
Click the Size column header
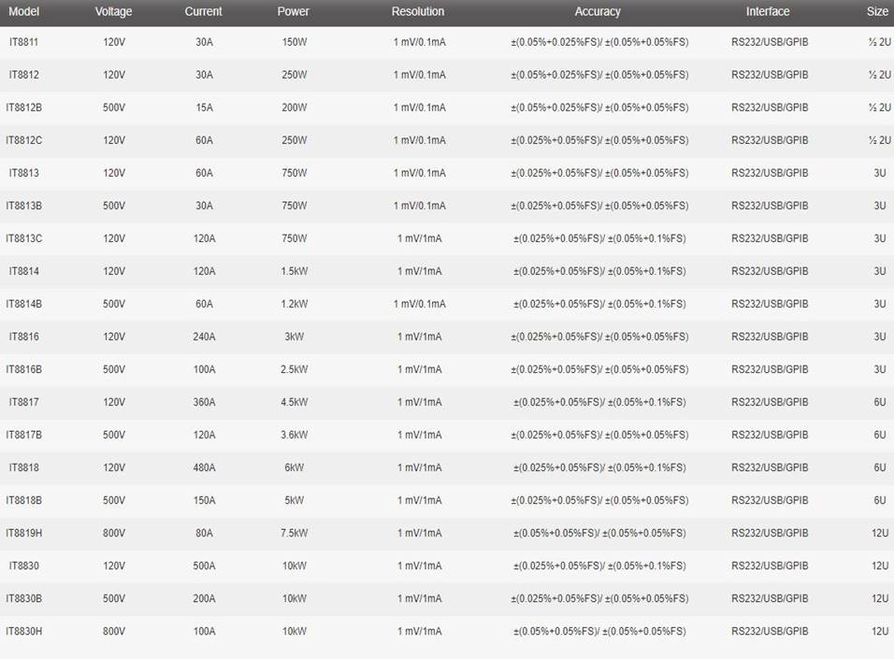(x=877, y=12)
